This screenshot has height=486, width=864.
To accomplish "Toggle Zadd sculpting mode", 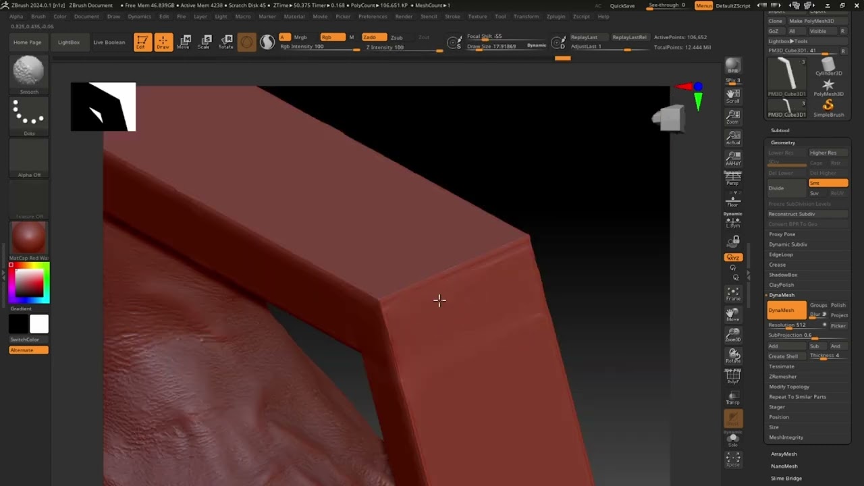I will pos(374,37).
